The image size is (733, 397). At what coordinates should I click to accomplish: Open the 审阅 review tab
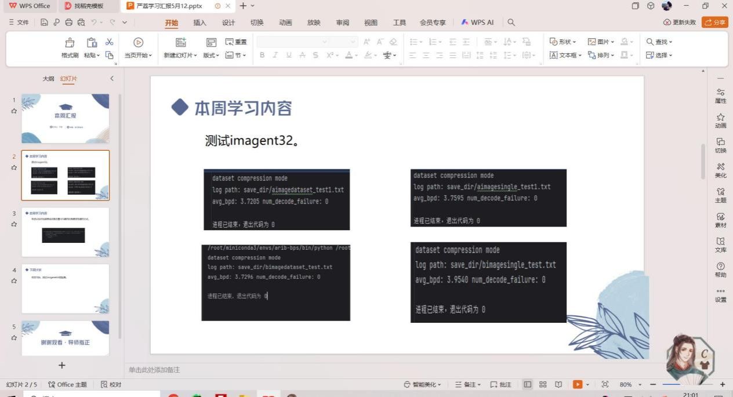click(x=342, y=23)
